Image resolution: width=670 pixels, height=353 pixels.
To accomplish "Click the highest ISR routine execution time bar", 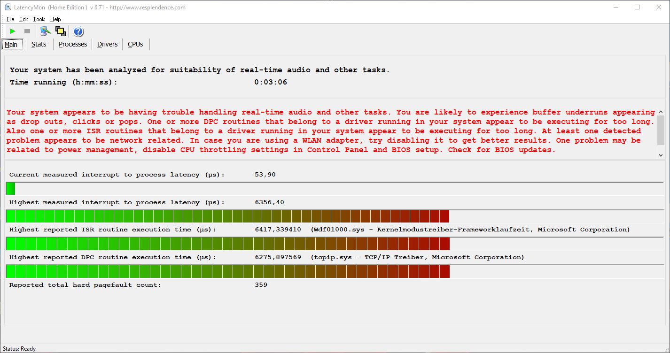I will pos(227,244).
